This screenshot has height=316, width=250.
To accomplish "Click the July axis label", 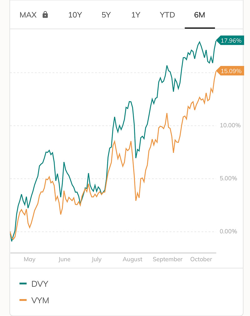I will coord(97,259).
